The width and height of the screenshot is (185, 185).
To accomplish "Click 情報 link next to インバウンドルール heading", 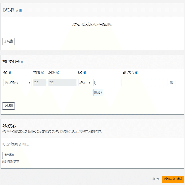I will click(21, 10).
